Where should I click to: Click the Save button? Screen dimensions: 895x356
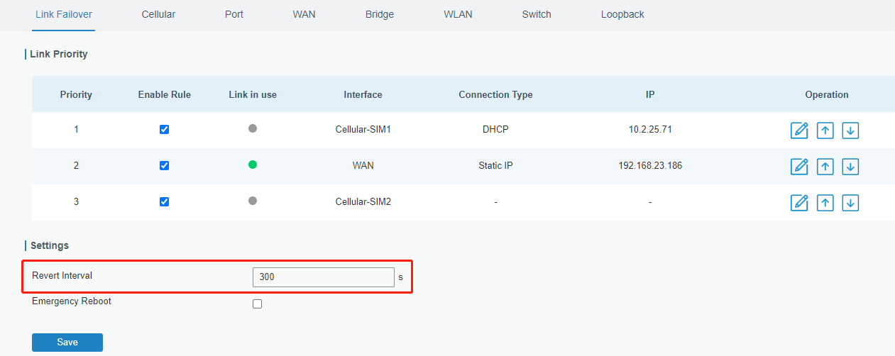[67, 343]
